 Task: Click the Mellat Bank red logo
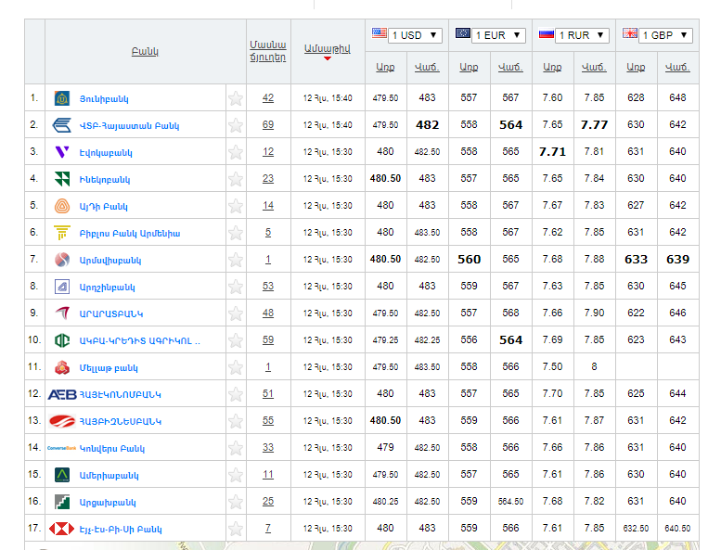62,367
